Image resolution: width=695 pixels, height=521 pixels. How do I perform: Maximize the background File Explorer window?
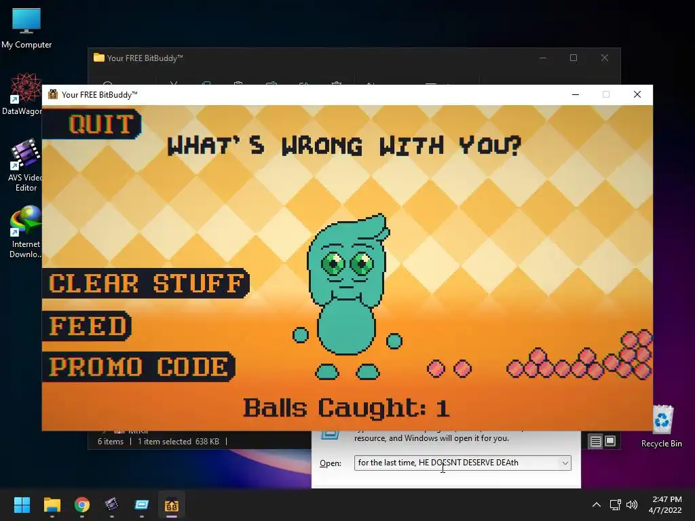tap(574, 58)
